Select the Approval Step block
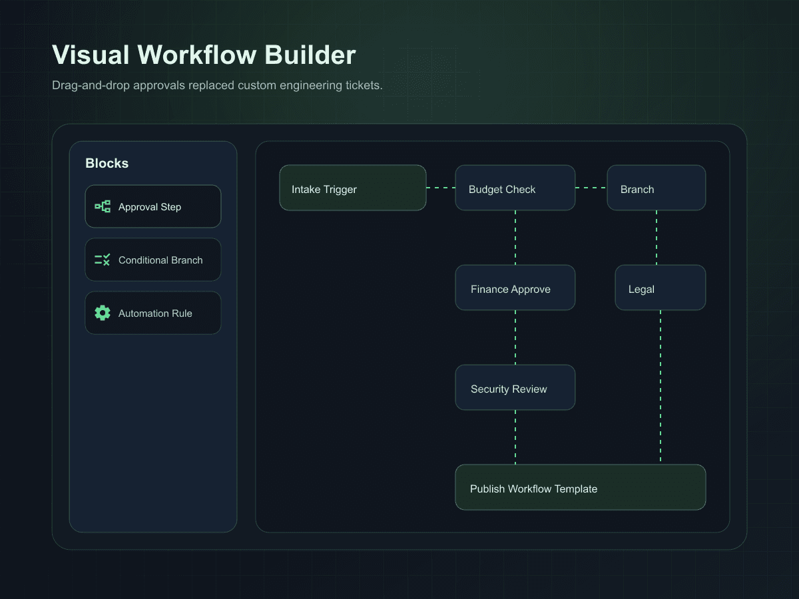 pyautogui.click(x=153, y=206)
